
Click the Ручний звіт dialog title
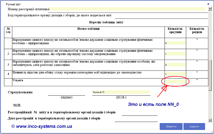pos(13,4)
